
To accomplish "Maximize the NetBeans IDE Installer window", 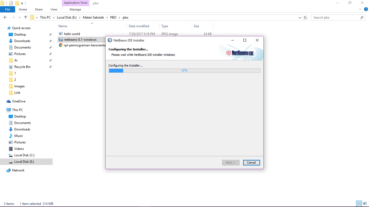I will click(x=245, y=40).
